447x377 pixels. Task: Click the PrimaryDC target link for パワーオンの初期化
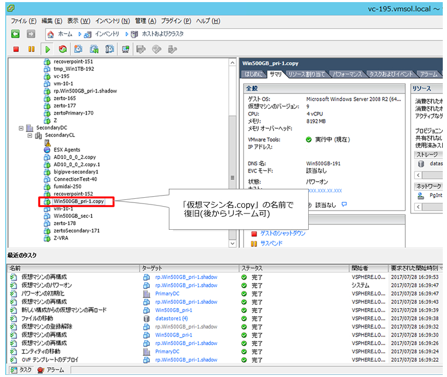(167, 294)
